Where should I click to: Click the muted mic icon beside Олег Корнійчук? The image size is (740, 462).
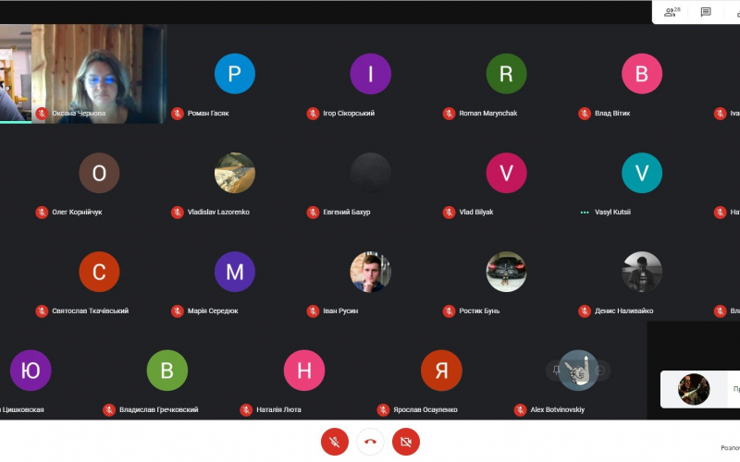(x=42, y=213)
